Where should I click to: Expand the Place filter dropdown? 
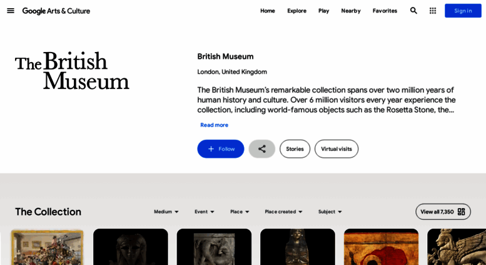pos(240,212)
